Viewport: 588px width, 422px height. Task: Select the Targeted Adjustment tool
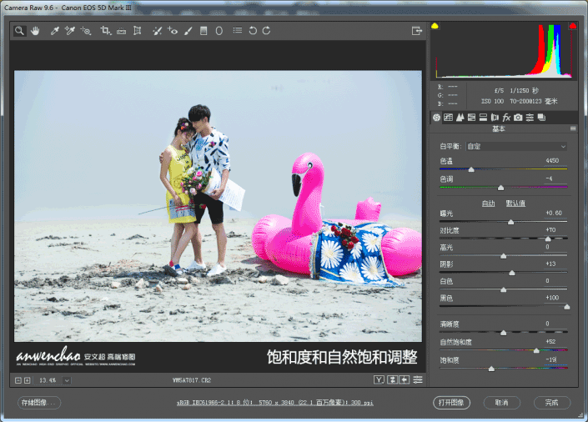point(86,31)
